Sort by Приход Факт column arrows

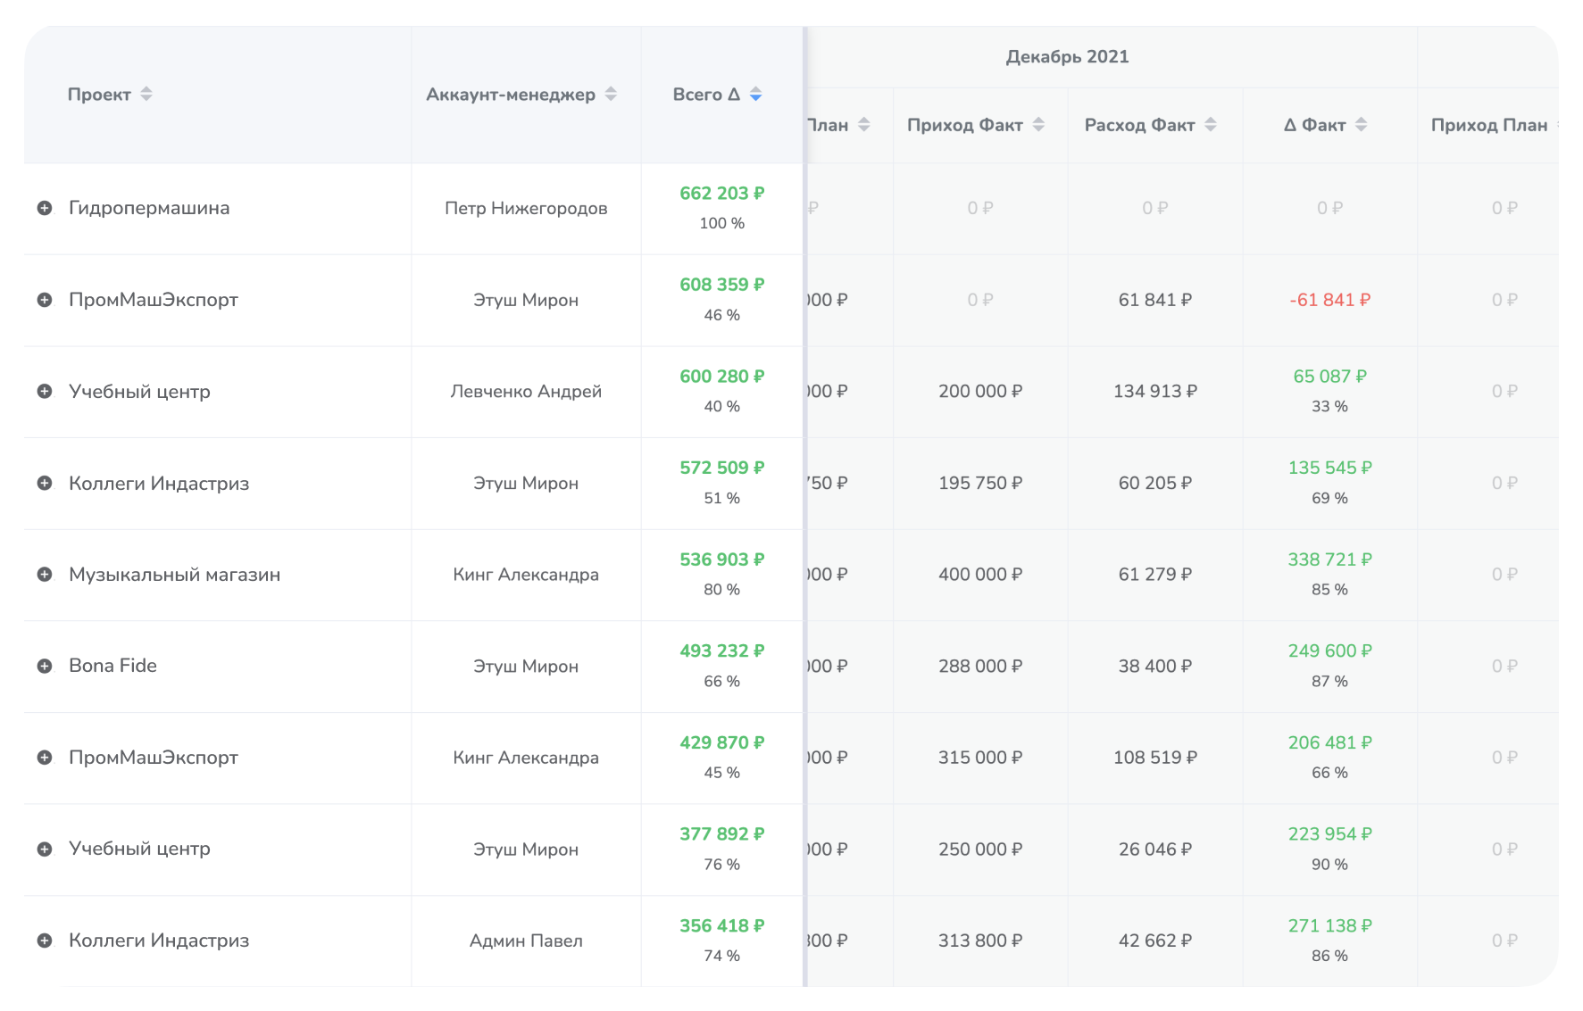[x=1038, y=125]
